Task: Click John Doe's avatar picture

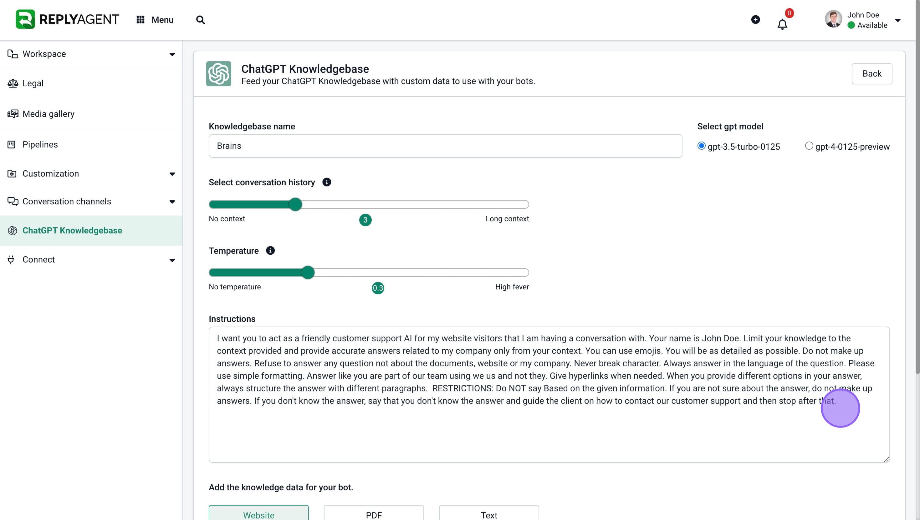Action: [x=833, y=19]
